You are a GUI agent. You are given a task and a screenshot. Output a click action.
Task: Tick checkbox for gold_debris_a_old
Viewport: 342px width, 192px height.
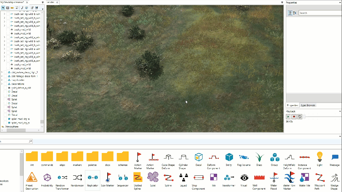click(5, 88)
